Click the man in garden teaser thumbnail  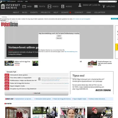point(35,63)
